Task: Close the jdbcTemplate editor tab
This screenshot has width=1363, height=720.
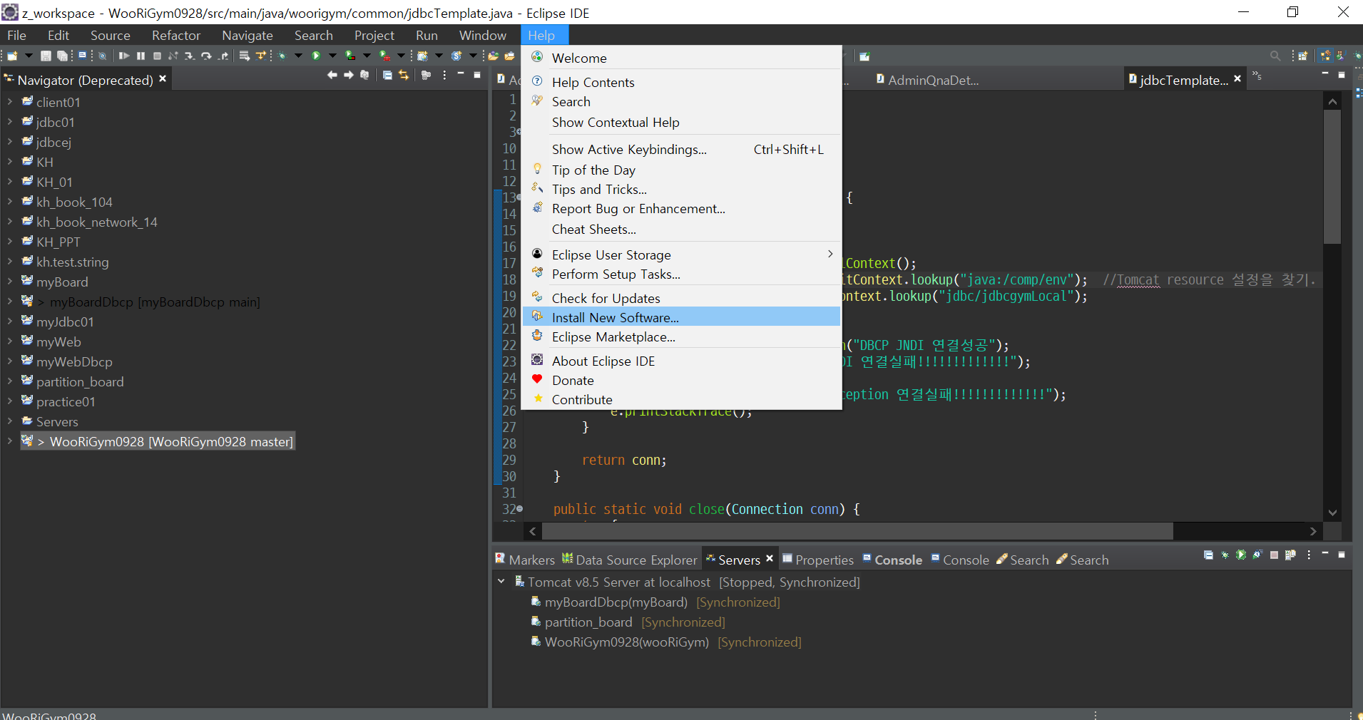Action: [x=1237, y=78]
